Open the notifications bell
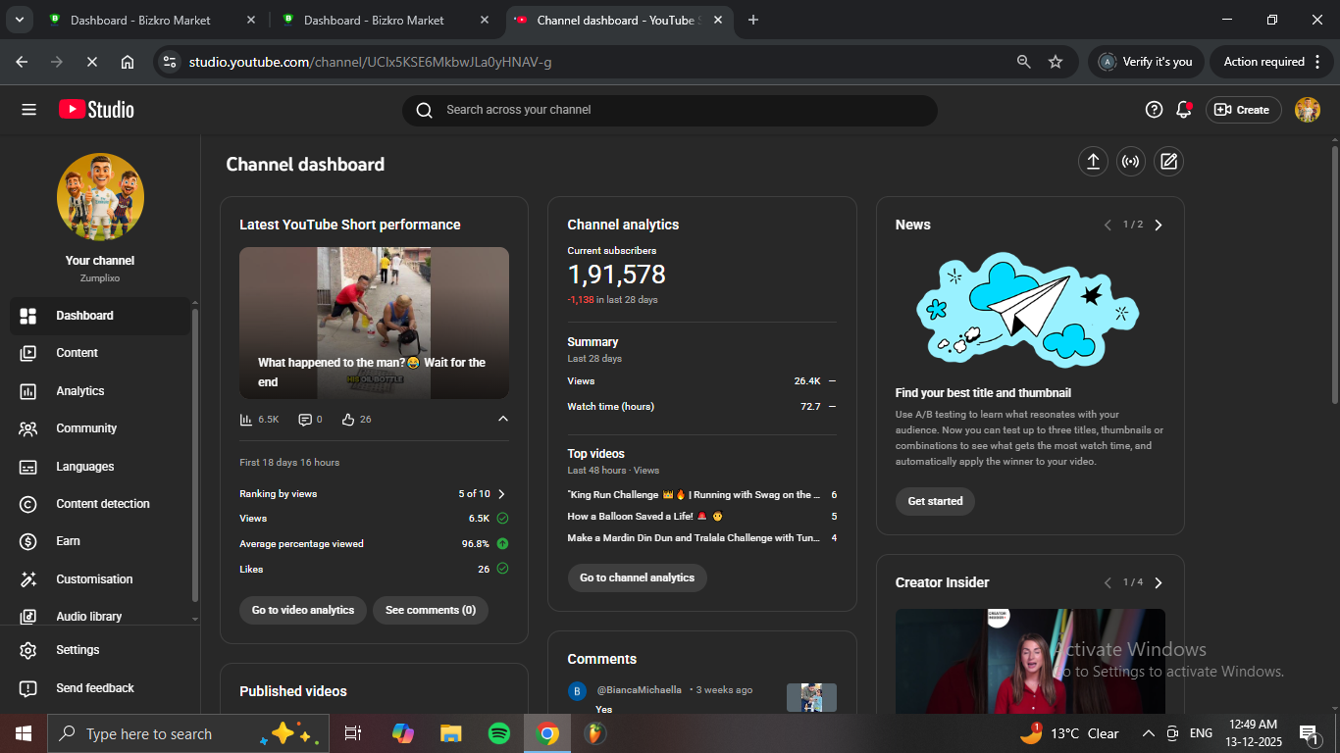 coord(1184,110)
